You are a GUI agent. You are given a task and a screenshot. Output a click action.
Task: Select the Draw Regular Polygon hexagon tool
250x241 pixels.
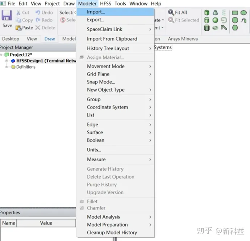point(235,28)
